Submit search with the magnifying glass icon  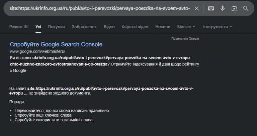[246, 8]
